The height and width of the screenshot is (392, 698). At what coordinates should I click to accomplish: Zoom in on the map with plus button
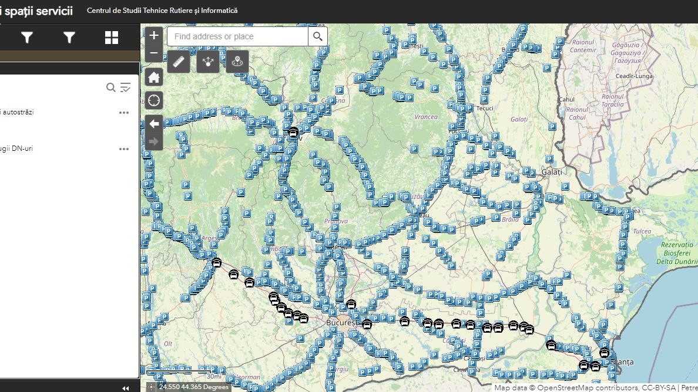pyautogui.click(x=153, y=36)
